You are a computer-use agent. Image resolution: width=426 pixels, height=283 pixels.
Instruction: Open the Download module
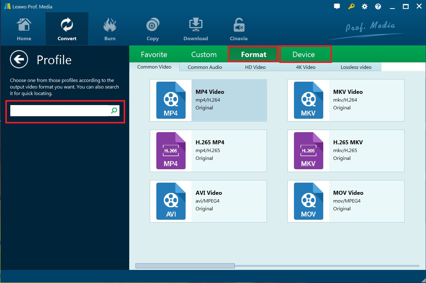coord(195,29)
